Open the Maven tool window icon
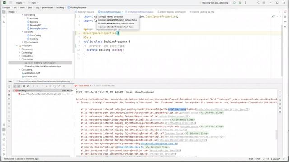 (285, 22)
